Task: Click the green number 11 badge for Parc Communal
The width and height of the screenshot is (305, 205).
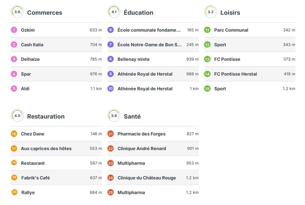Action: point(207,30)
